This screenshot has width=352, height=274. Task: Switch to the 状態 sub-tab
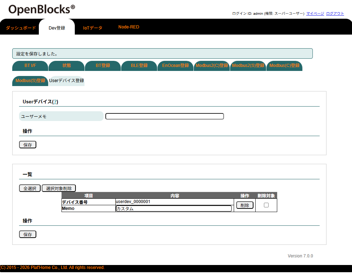[67, 66]
